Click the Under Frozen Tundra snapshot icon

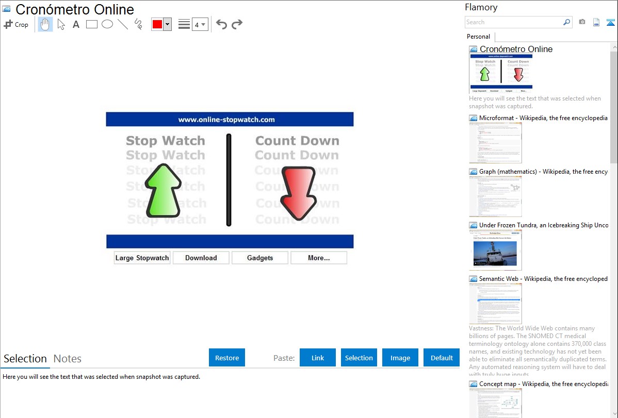[473, 225]
